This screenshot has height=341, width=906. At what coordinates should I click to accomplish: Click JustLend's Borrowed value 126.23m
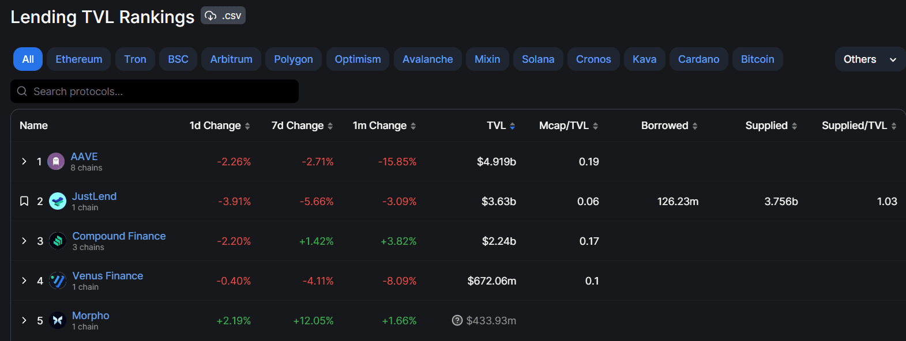(x=678, y=202)
